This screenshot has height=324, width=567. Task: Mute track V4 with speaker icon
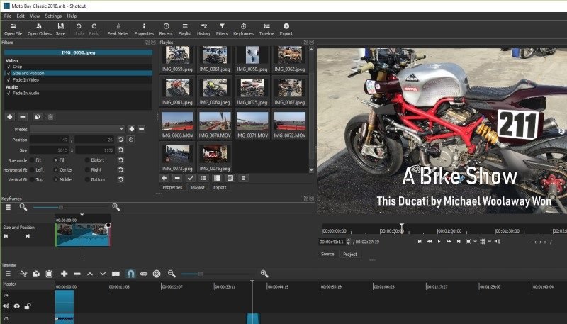coord(6,306)
